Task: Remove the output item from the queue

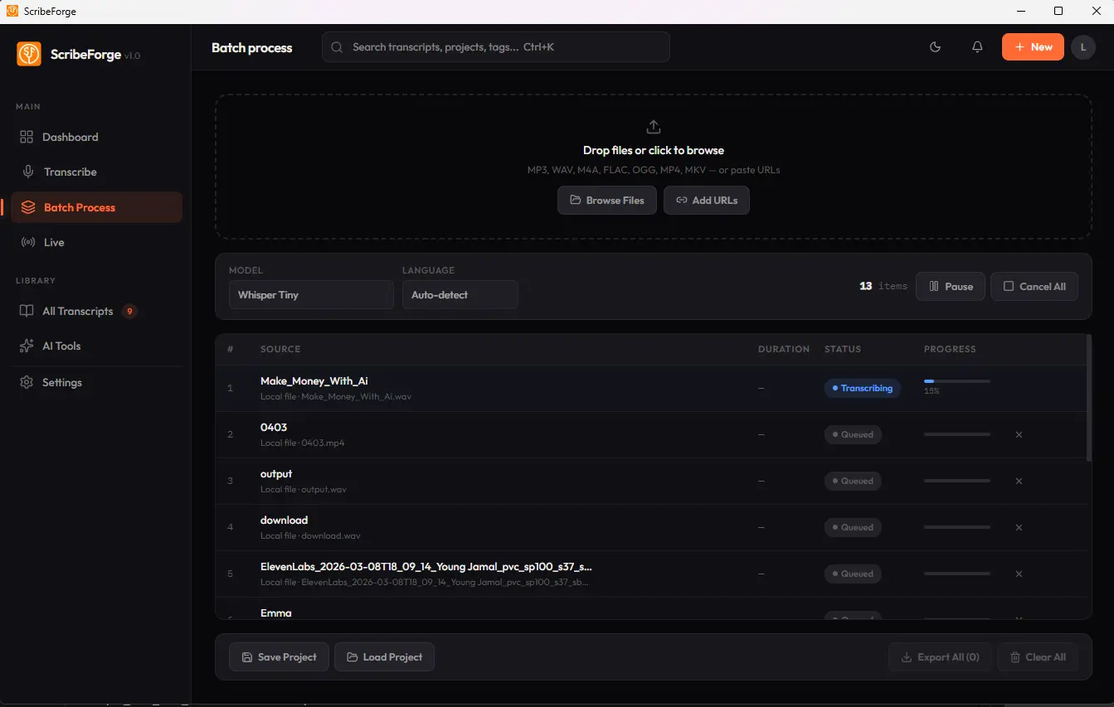Action: click(x=1019, y=481)
